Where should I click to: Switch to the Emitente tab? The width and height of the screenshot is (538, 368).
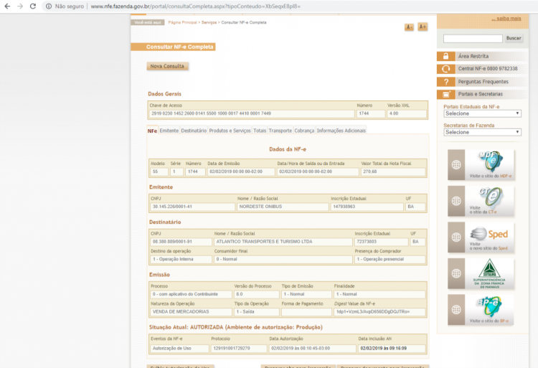pyautogui.click(x=169, y=131)
